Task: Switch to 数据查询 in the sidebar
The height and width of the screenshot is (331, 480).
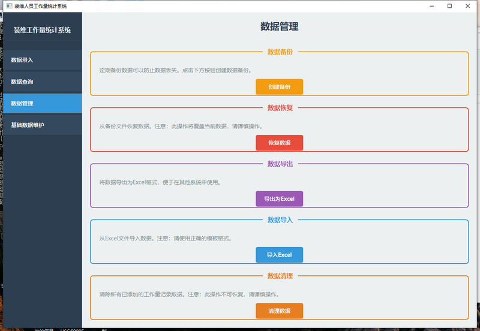Action: (42, 82)
